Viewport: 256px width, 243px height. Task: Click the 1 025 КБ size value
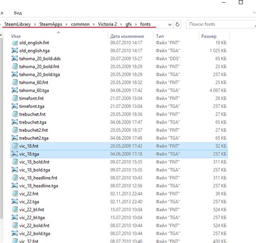tap(218, 51)
